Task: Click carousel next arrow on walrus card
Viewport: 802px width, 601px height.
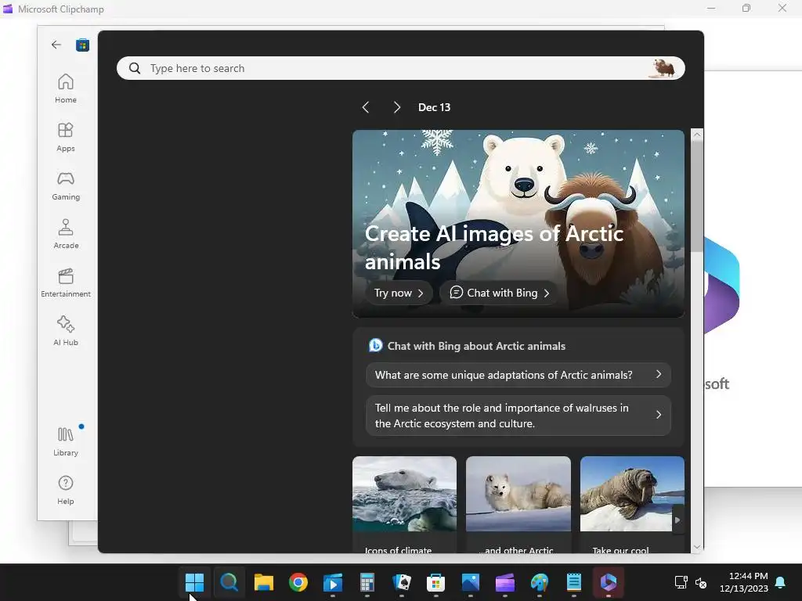Action: pyautogui.click(x=677, y=520)
